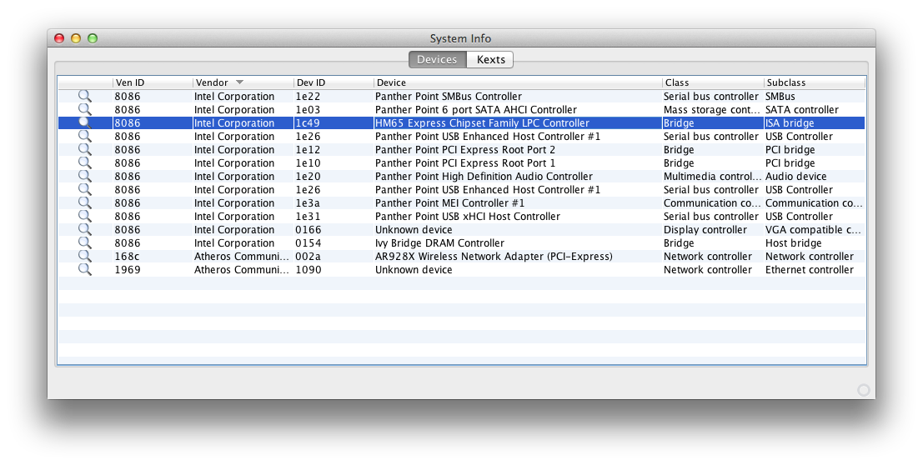
Task: Select the Devices tab
Action: [x=437, y=60]
